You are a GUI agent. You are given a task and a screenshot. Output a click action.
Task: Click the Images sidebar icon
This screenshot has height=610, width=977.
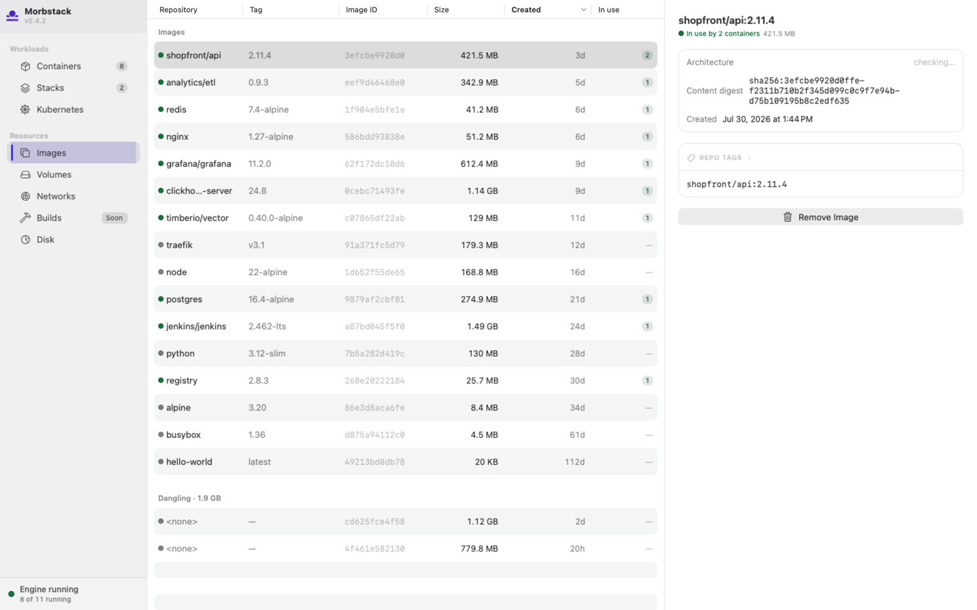pyautogui.click(x=25, y=153)
